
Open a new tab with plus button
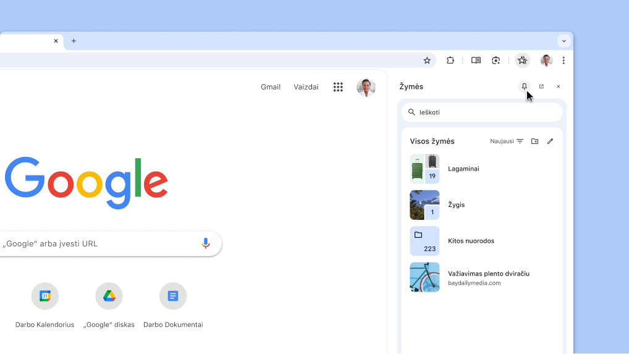pos(74,41)
